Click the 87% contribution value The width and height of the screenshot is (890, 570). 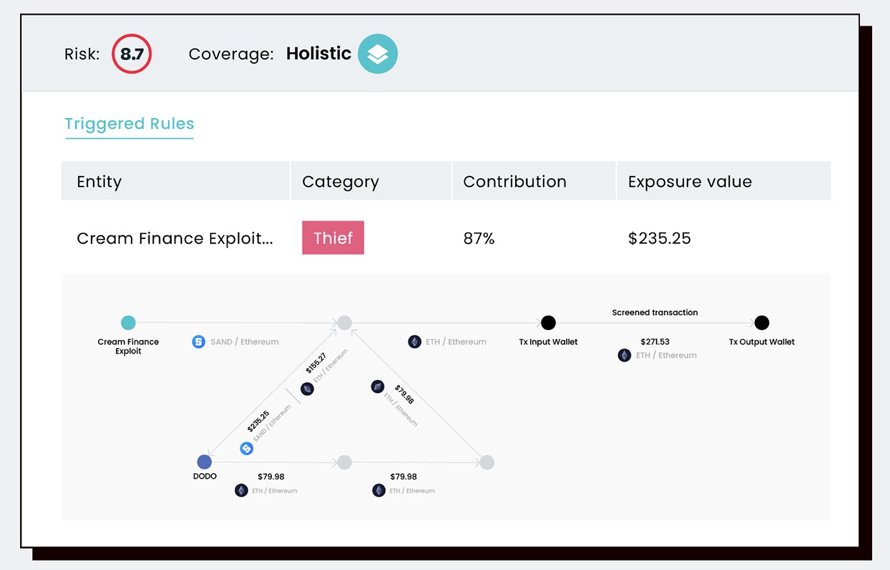point(479,239)
